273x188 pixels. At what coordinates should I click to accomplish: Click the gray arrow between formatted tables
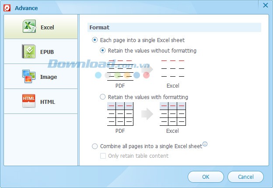click(147, 114)
